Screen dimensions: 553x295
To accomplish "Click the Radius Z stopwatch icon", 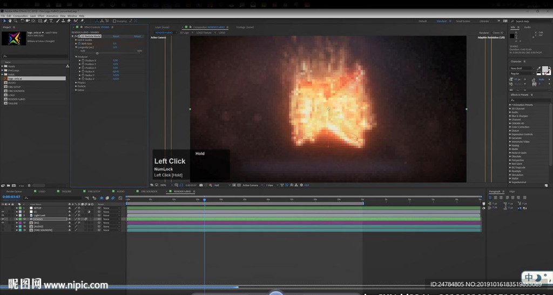I will tap(83, 79).
